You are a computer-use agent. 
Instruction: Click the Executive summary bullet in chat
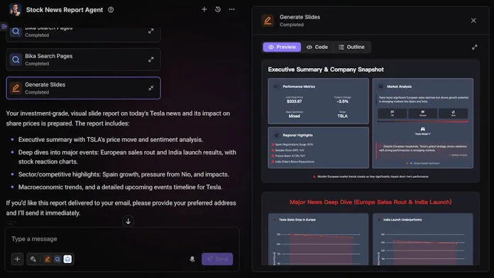click(x=111, y=140)
